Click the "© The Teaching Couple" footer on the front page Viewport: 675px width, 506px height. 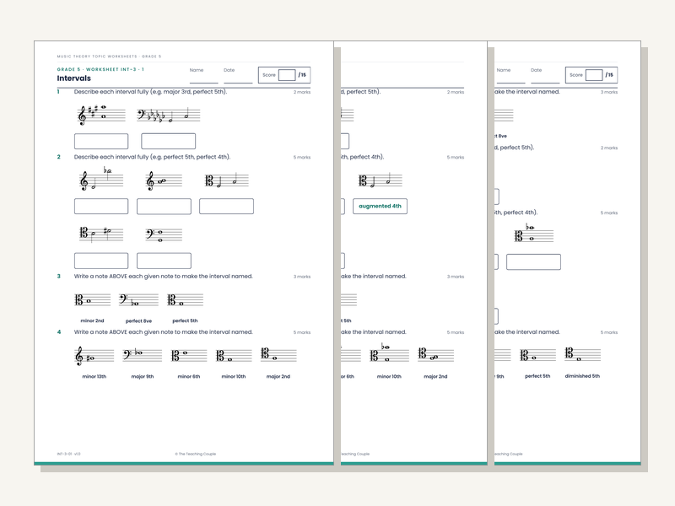196,454
